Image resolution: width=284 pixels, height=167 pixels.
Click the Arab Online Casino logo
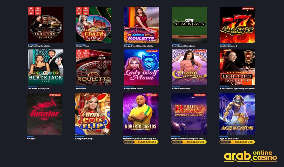[251, 156]
